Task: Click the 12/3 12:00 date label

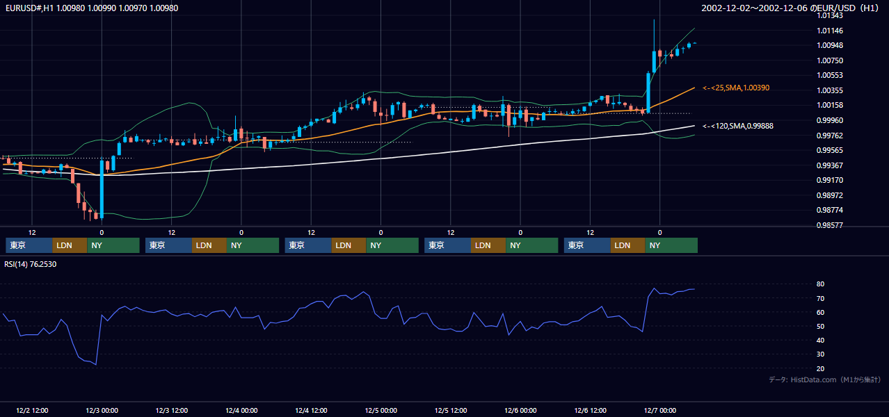Action: click(x=172, y=411)
